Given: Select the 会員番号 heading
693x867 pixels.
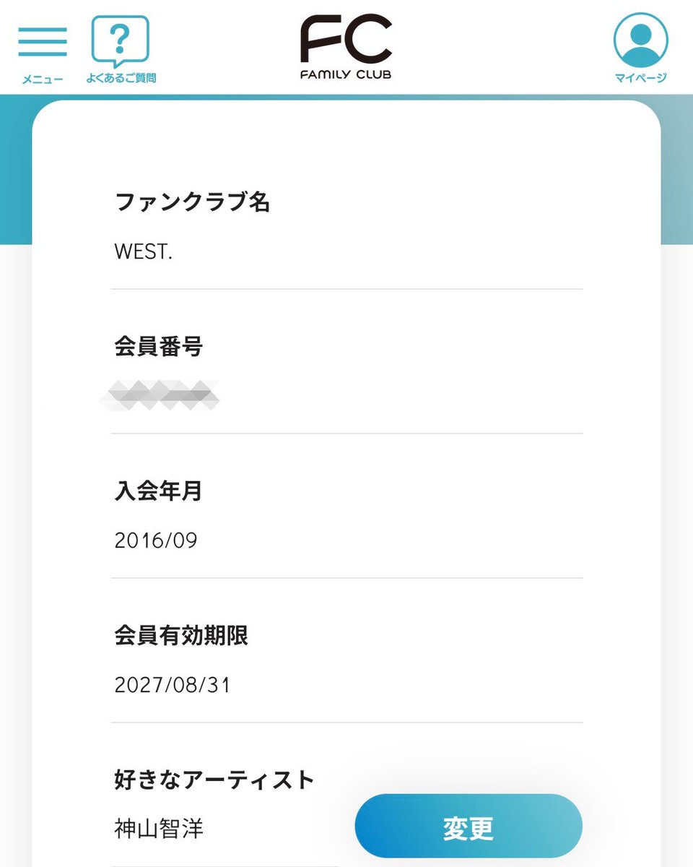Looking at the screenshot, I should click(159, 347).
